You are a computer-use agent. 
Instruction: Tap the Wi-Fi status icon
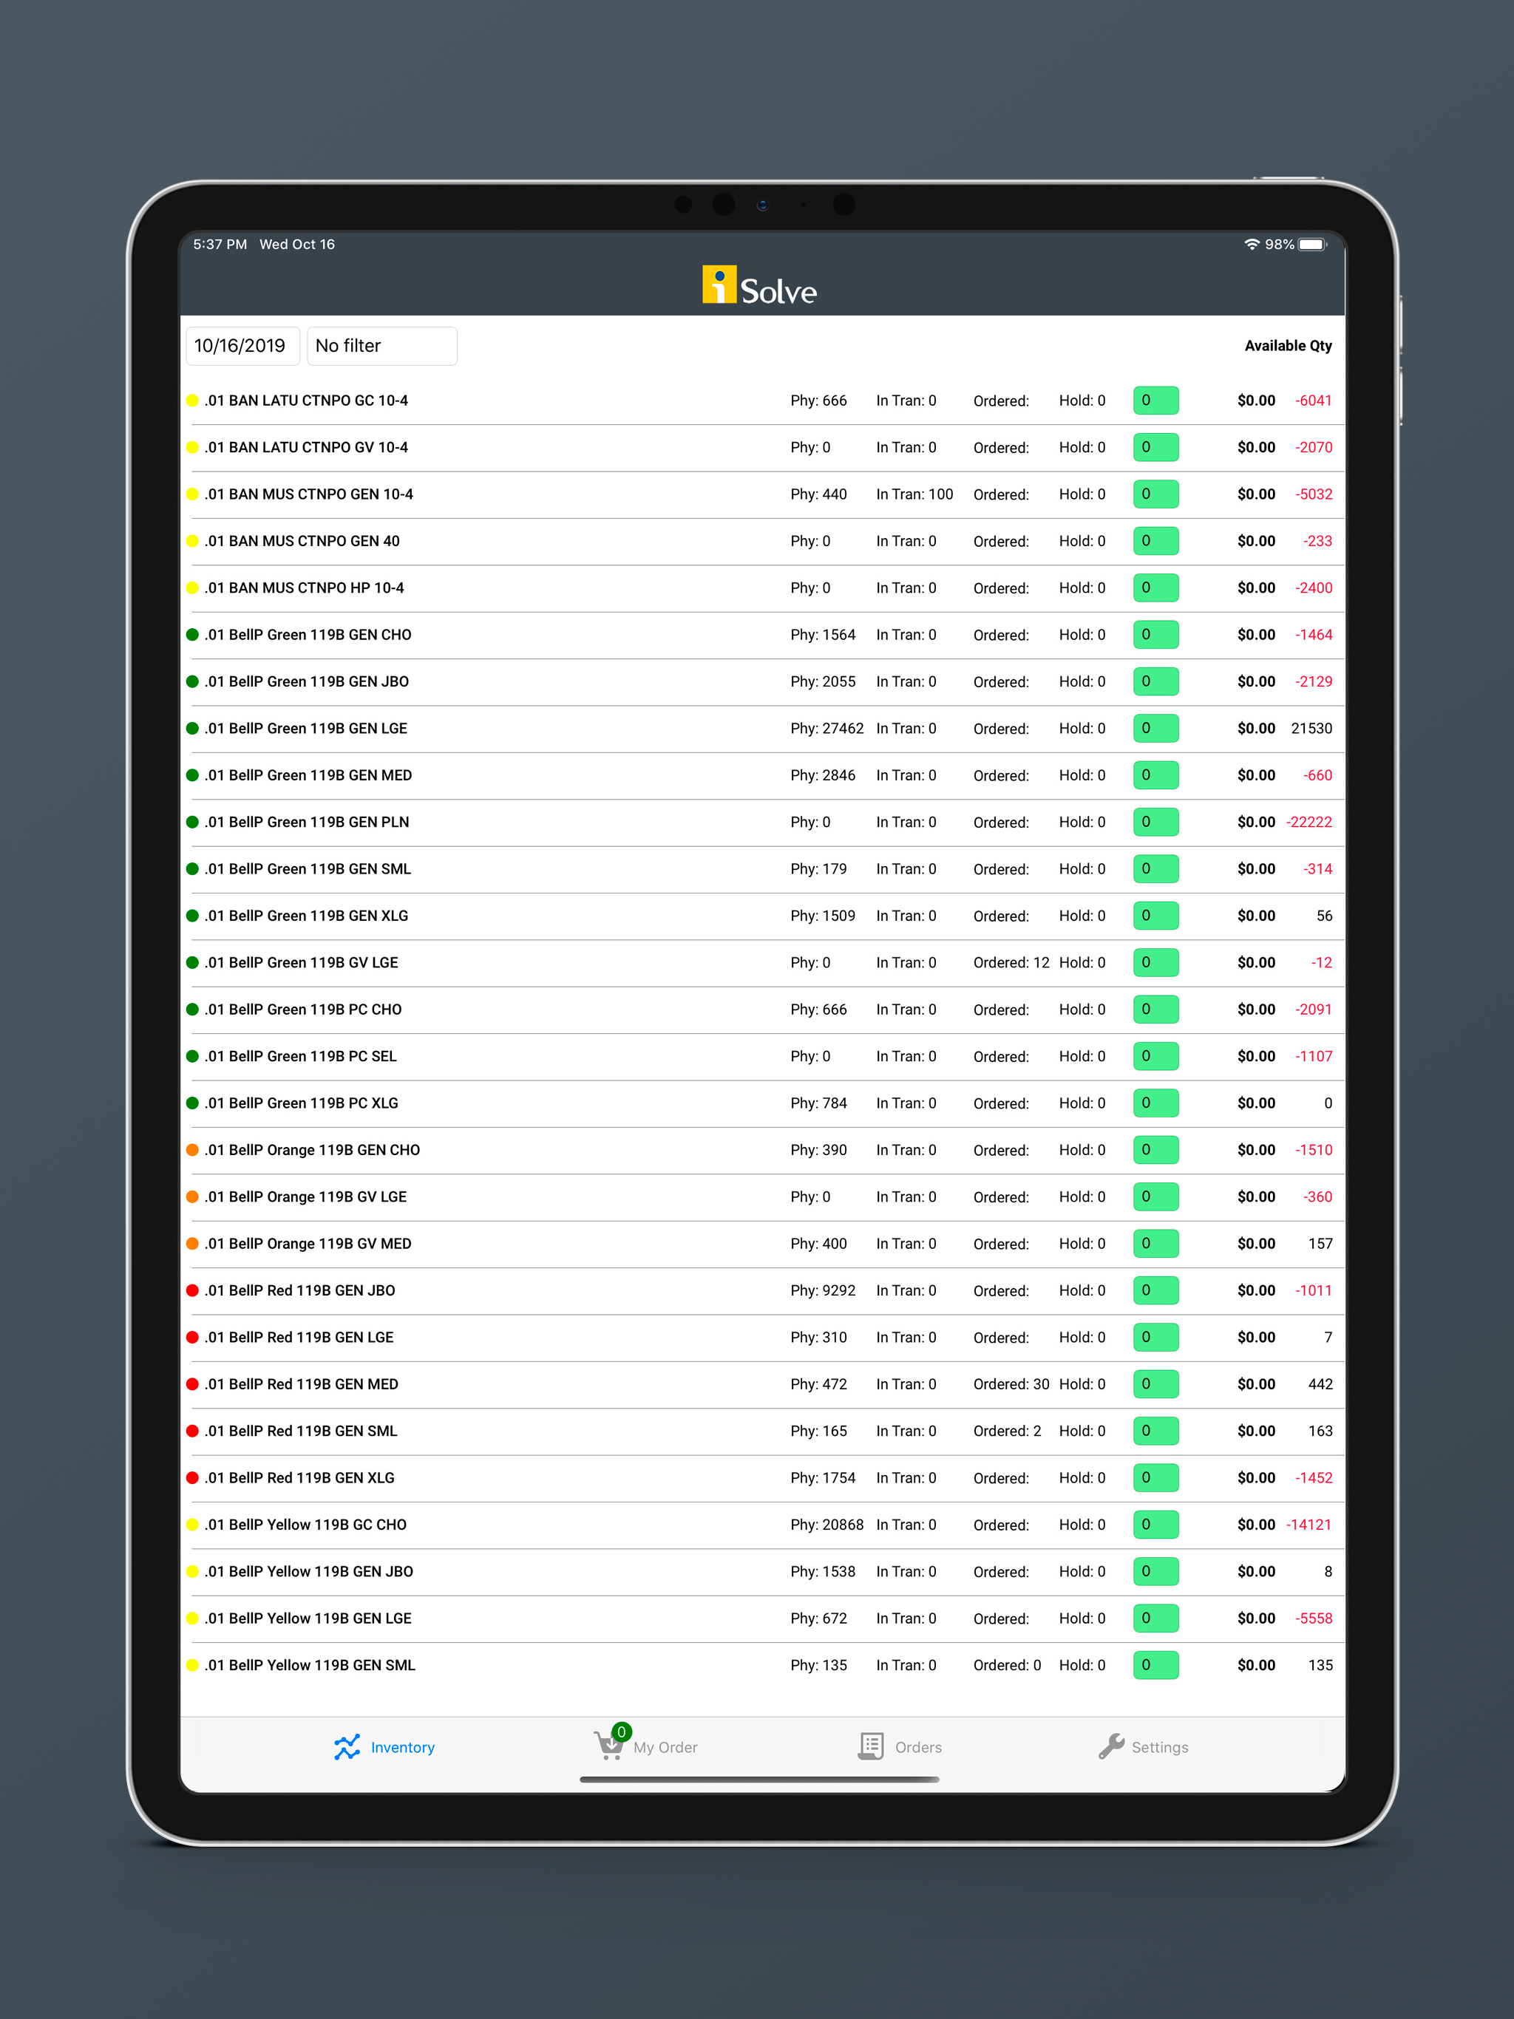(x=1251, y=245)
